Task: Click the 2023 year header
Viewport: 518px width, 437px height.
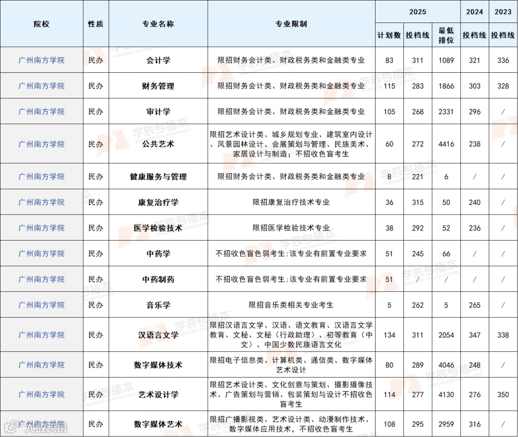Action: [x=503, y=12]
